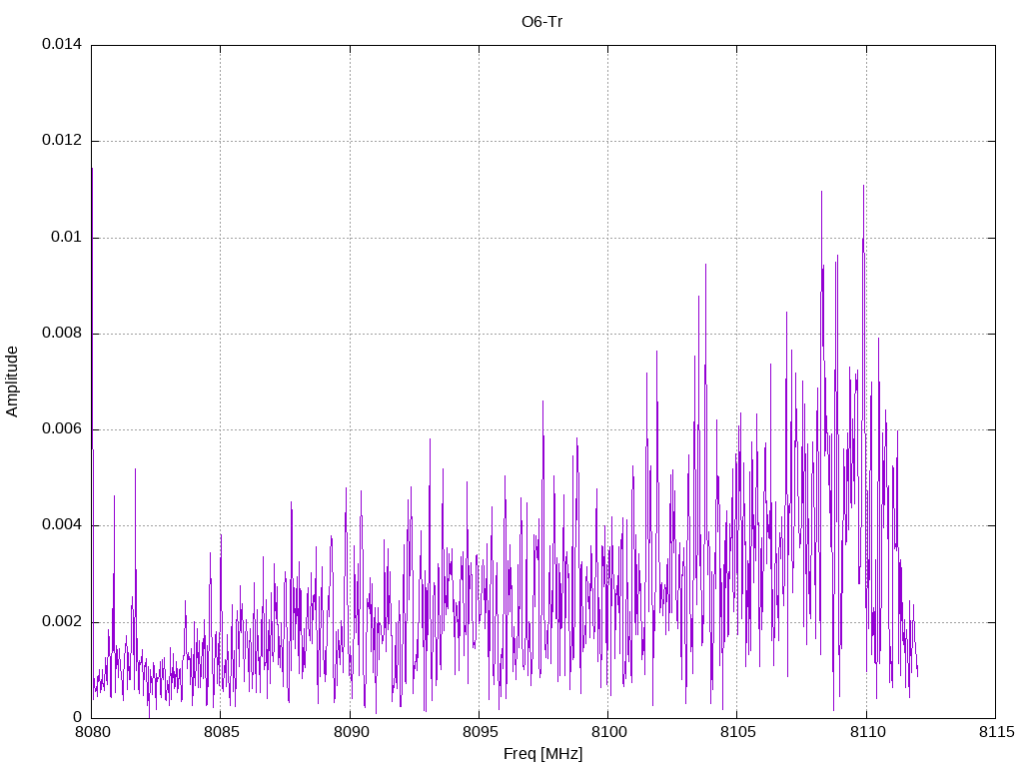Viewport: 1023px width, 767px height.
Task: Click the 8080 x-axis tick label
Action: (91, 732)
